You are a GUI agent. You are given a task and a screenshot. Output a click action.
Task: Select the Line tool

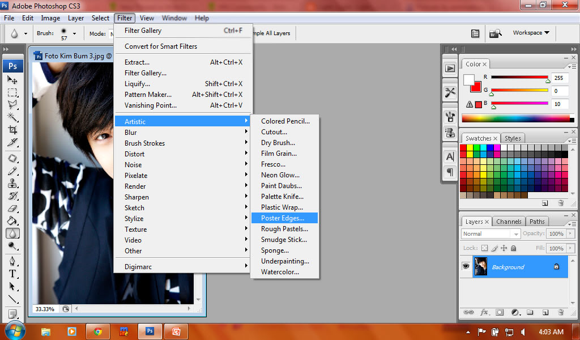pyautogui.click(x=12, y=299)
